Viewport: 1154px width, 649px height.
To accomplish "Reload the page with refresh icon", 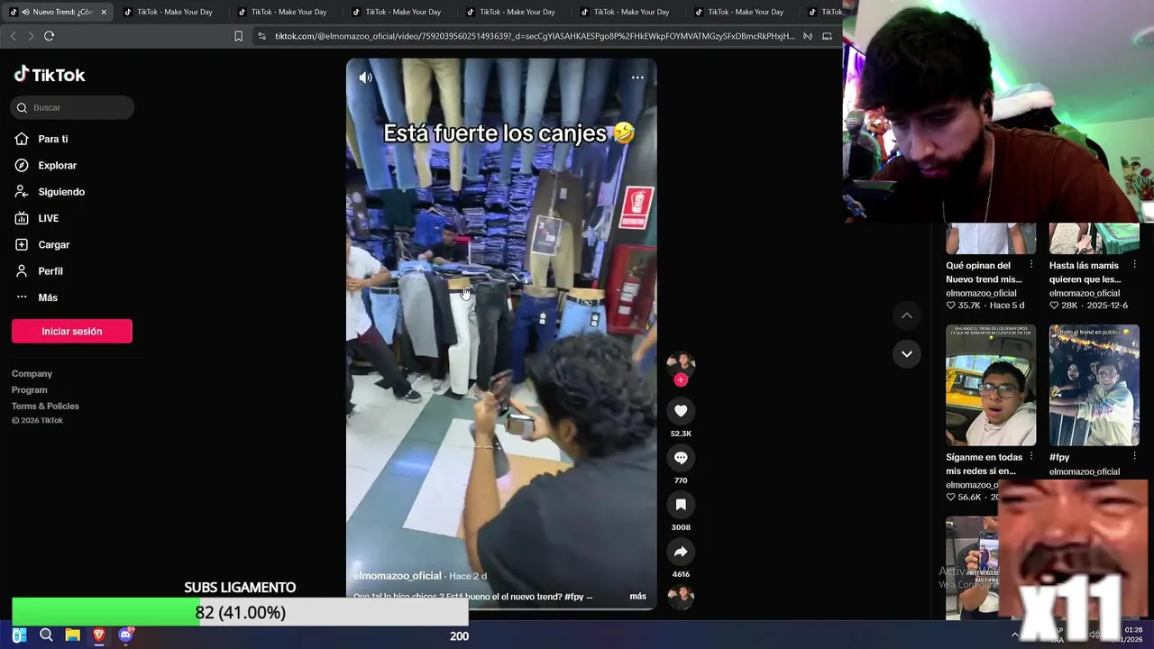I will point(50,36).
